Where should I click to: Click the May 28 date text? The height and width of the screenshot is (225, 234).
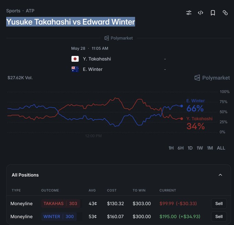78,49
